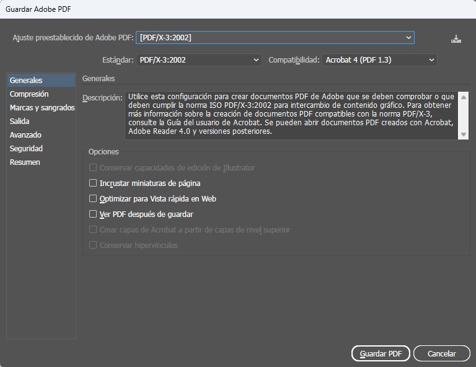Open Marcas y sangrados settings
This screenshot has width=476, height=367.
(x=42, y=108)
